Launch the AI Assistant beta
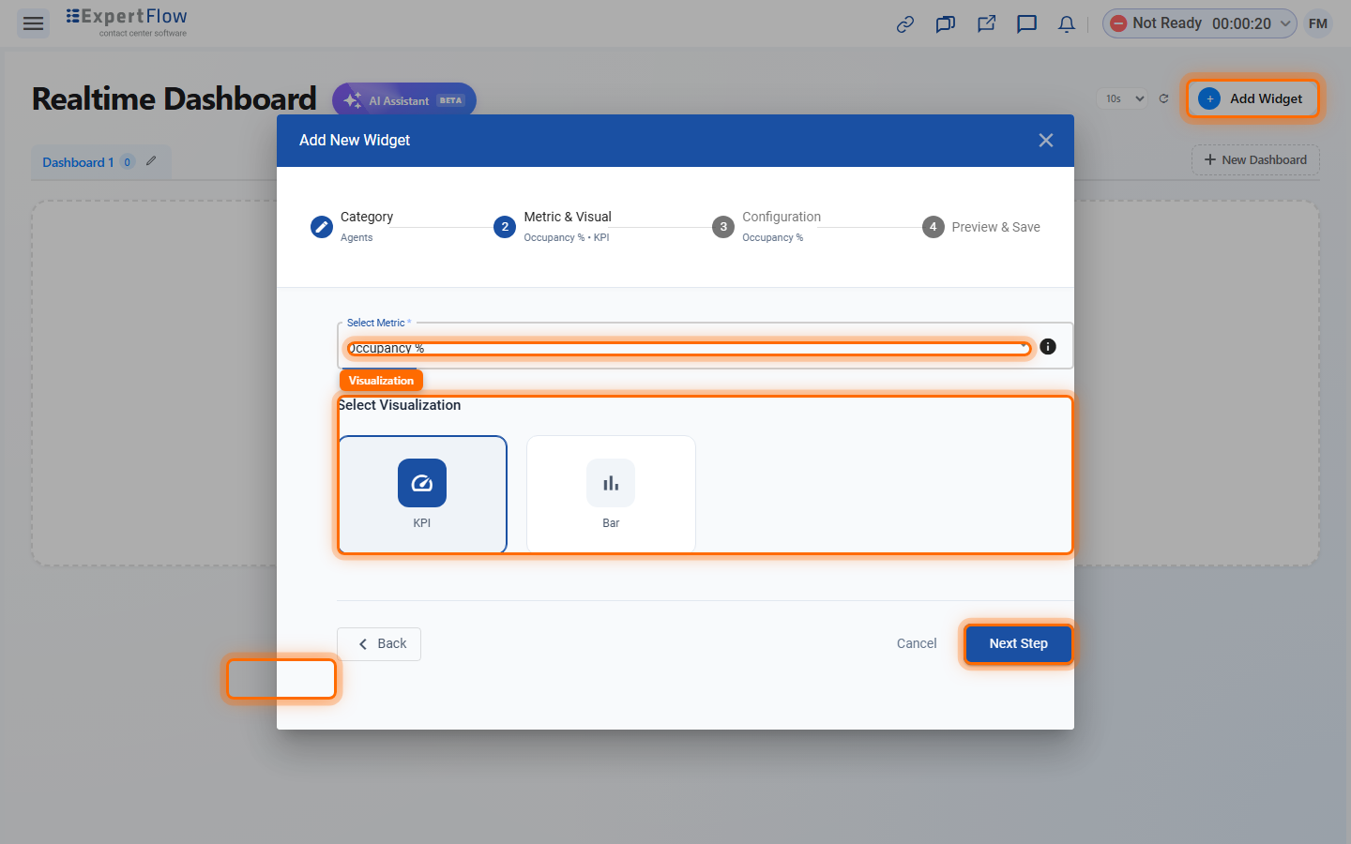This screenshot has width=1351, height=844. 404,100
